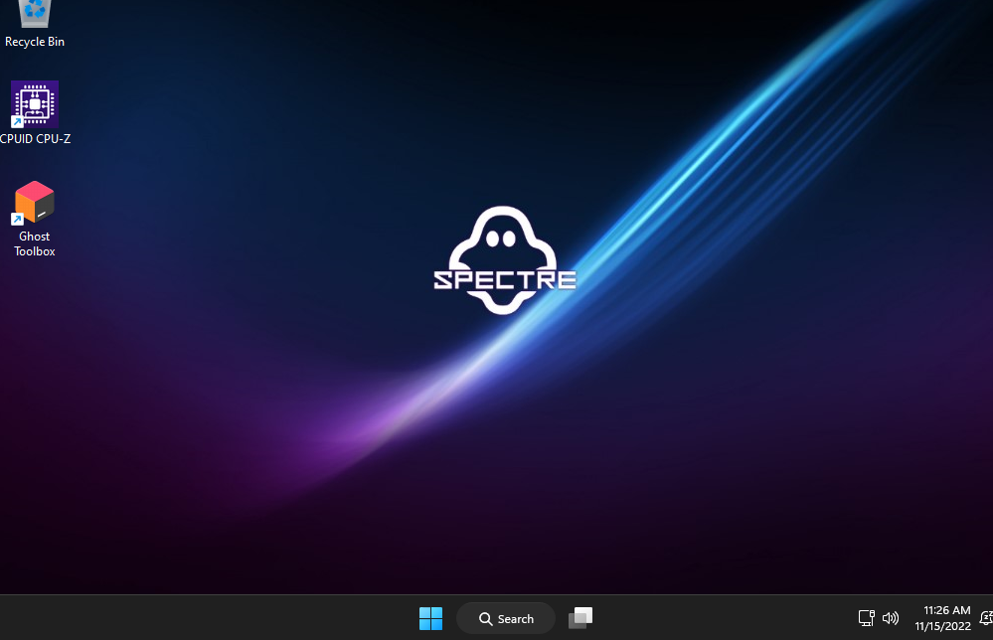The image size is (993, 640).
Task: Open network status in system tray
Action: [x=867, y=618]
